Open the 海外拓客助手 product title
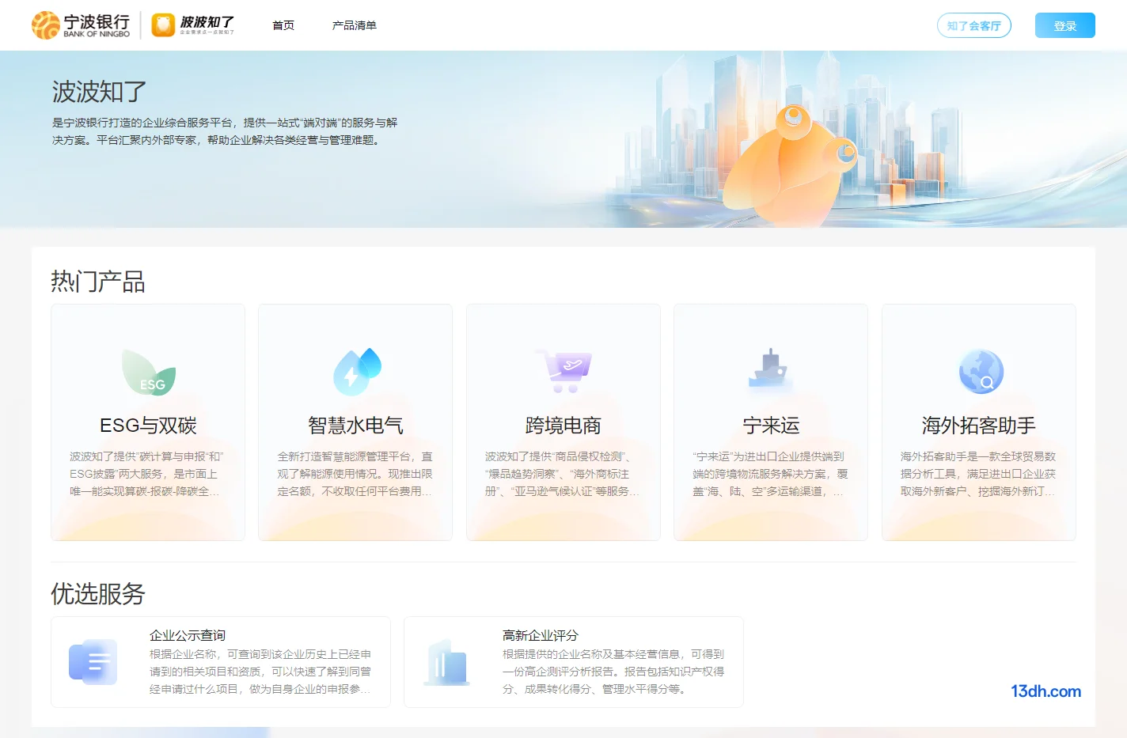Viewport: 1127px width, 738px height. [x=979, y=426]
